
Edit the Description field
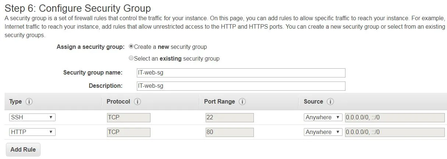click(241, 86)
